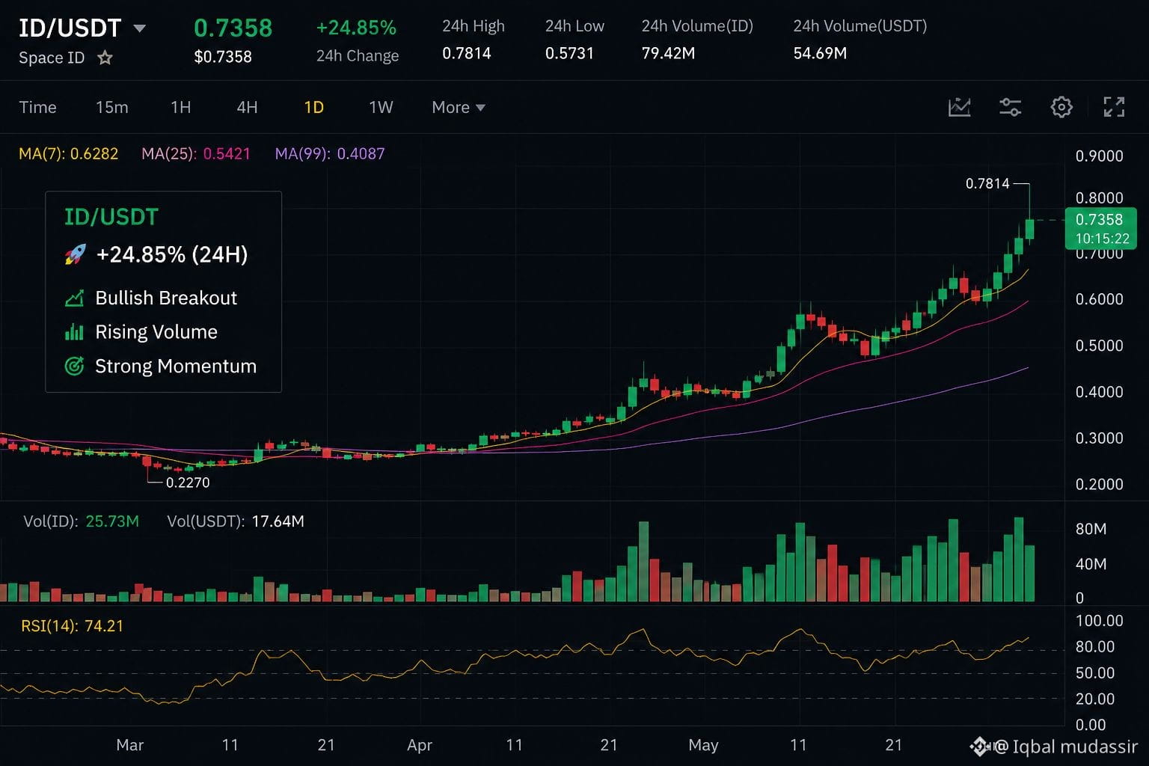This screenshot has width=1149, height=766.
Task: Click the $0.7358 dollar price under last price
Action: [223, 57]
